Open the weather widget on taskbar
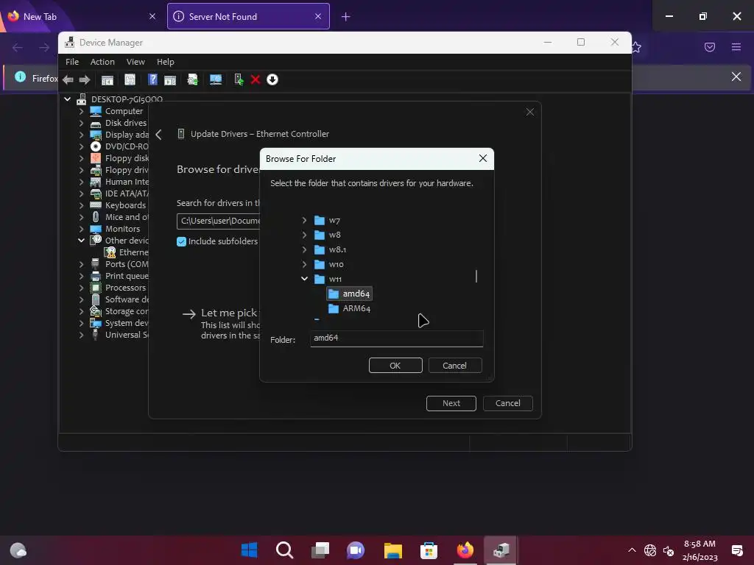Image resolution: width=754 pixels, height=565 pixels. pyautogui.click(x=18, y=550)
